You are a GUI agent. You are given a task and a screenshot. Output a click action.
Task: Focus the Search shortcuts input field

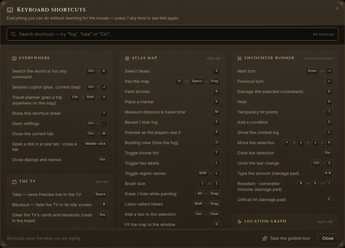click(172, 34)
